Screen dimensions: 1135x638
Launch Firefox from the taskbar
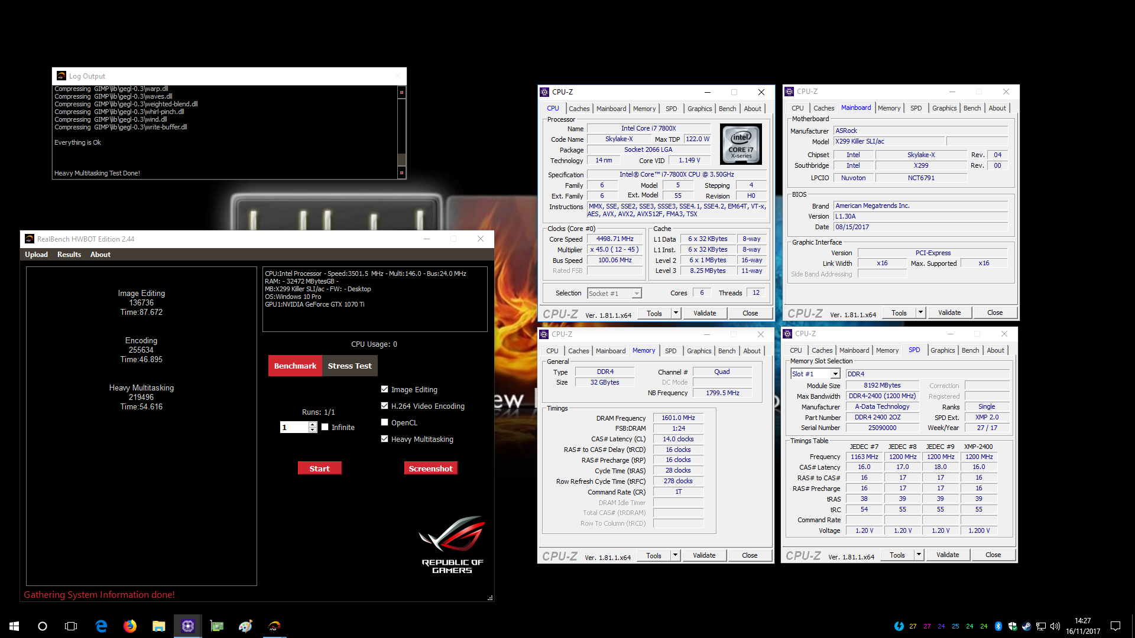point(130,626)
